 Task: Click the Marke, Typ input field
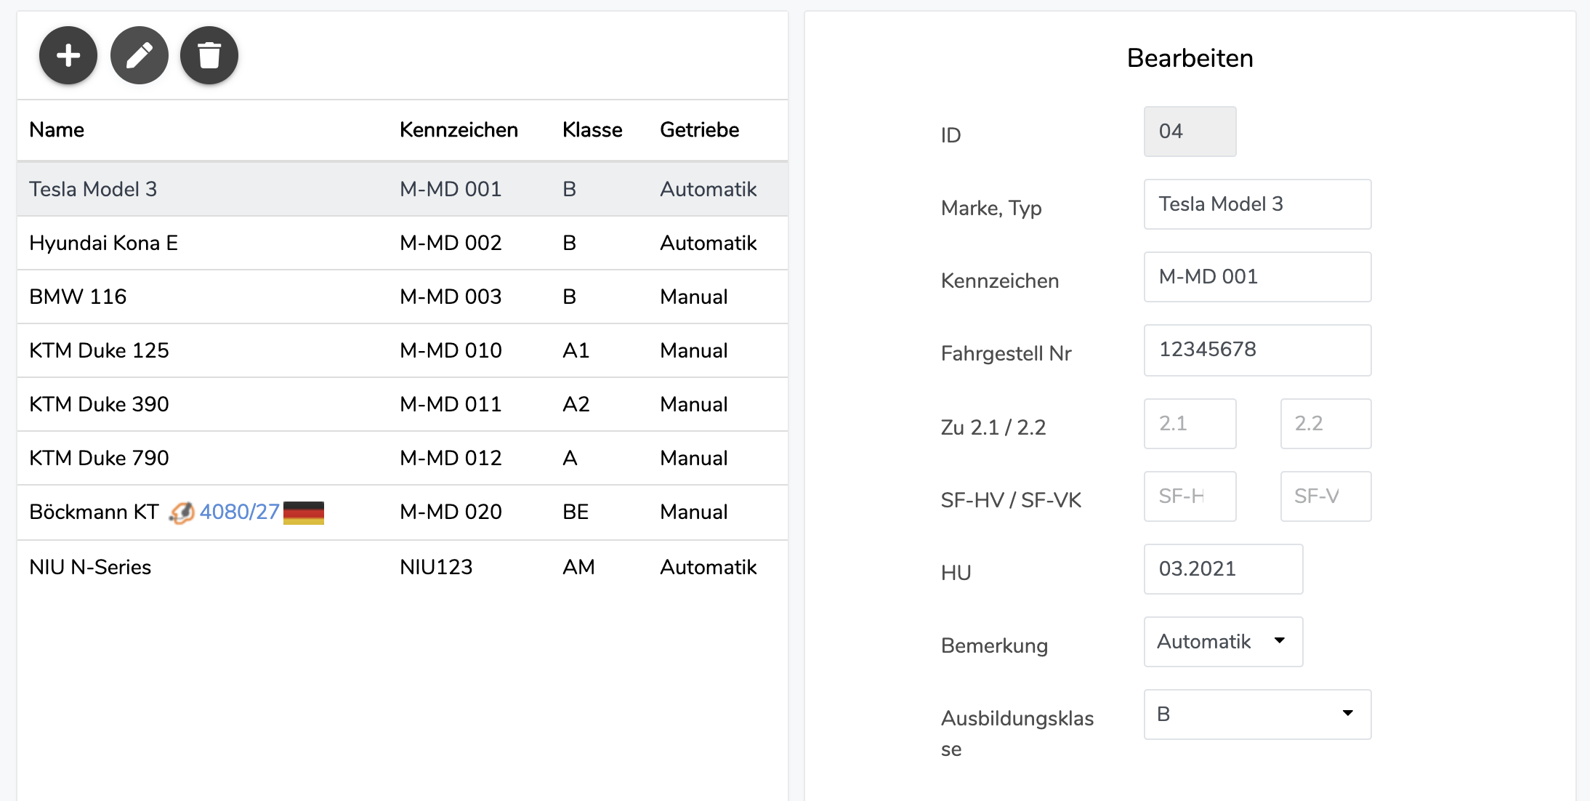(x=1257, y=204)
